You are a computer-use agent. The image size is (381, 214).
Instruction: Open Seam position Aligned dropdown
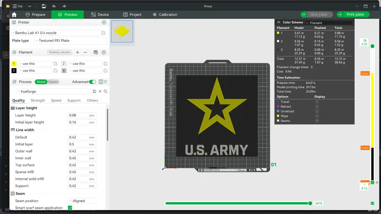[x=82, y=201]
